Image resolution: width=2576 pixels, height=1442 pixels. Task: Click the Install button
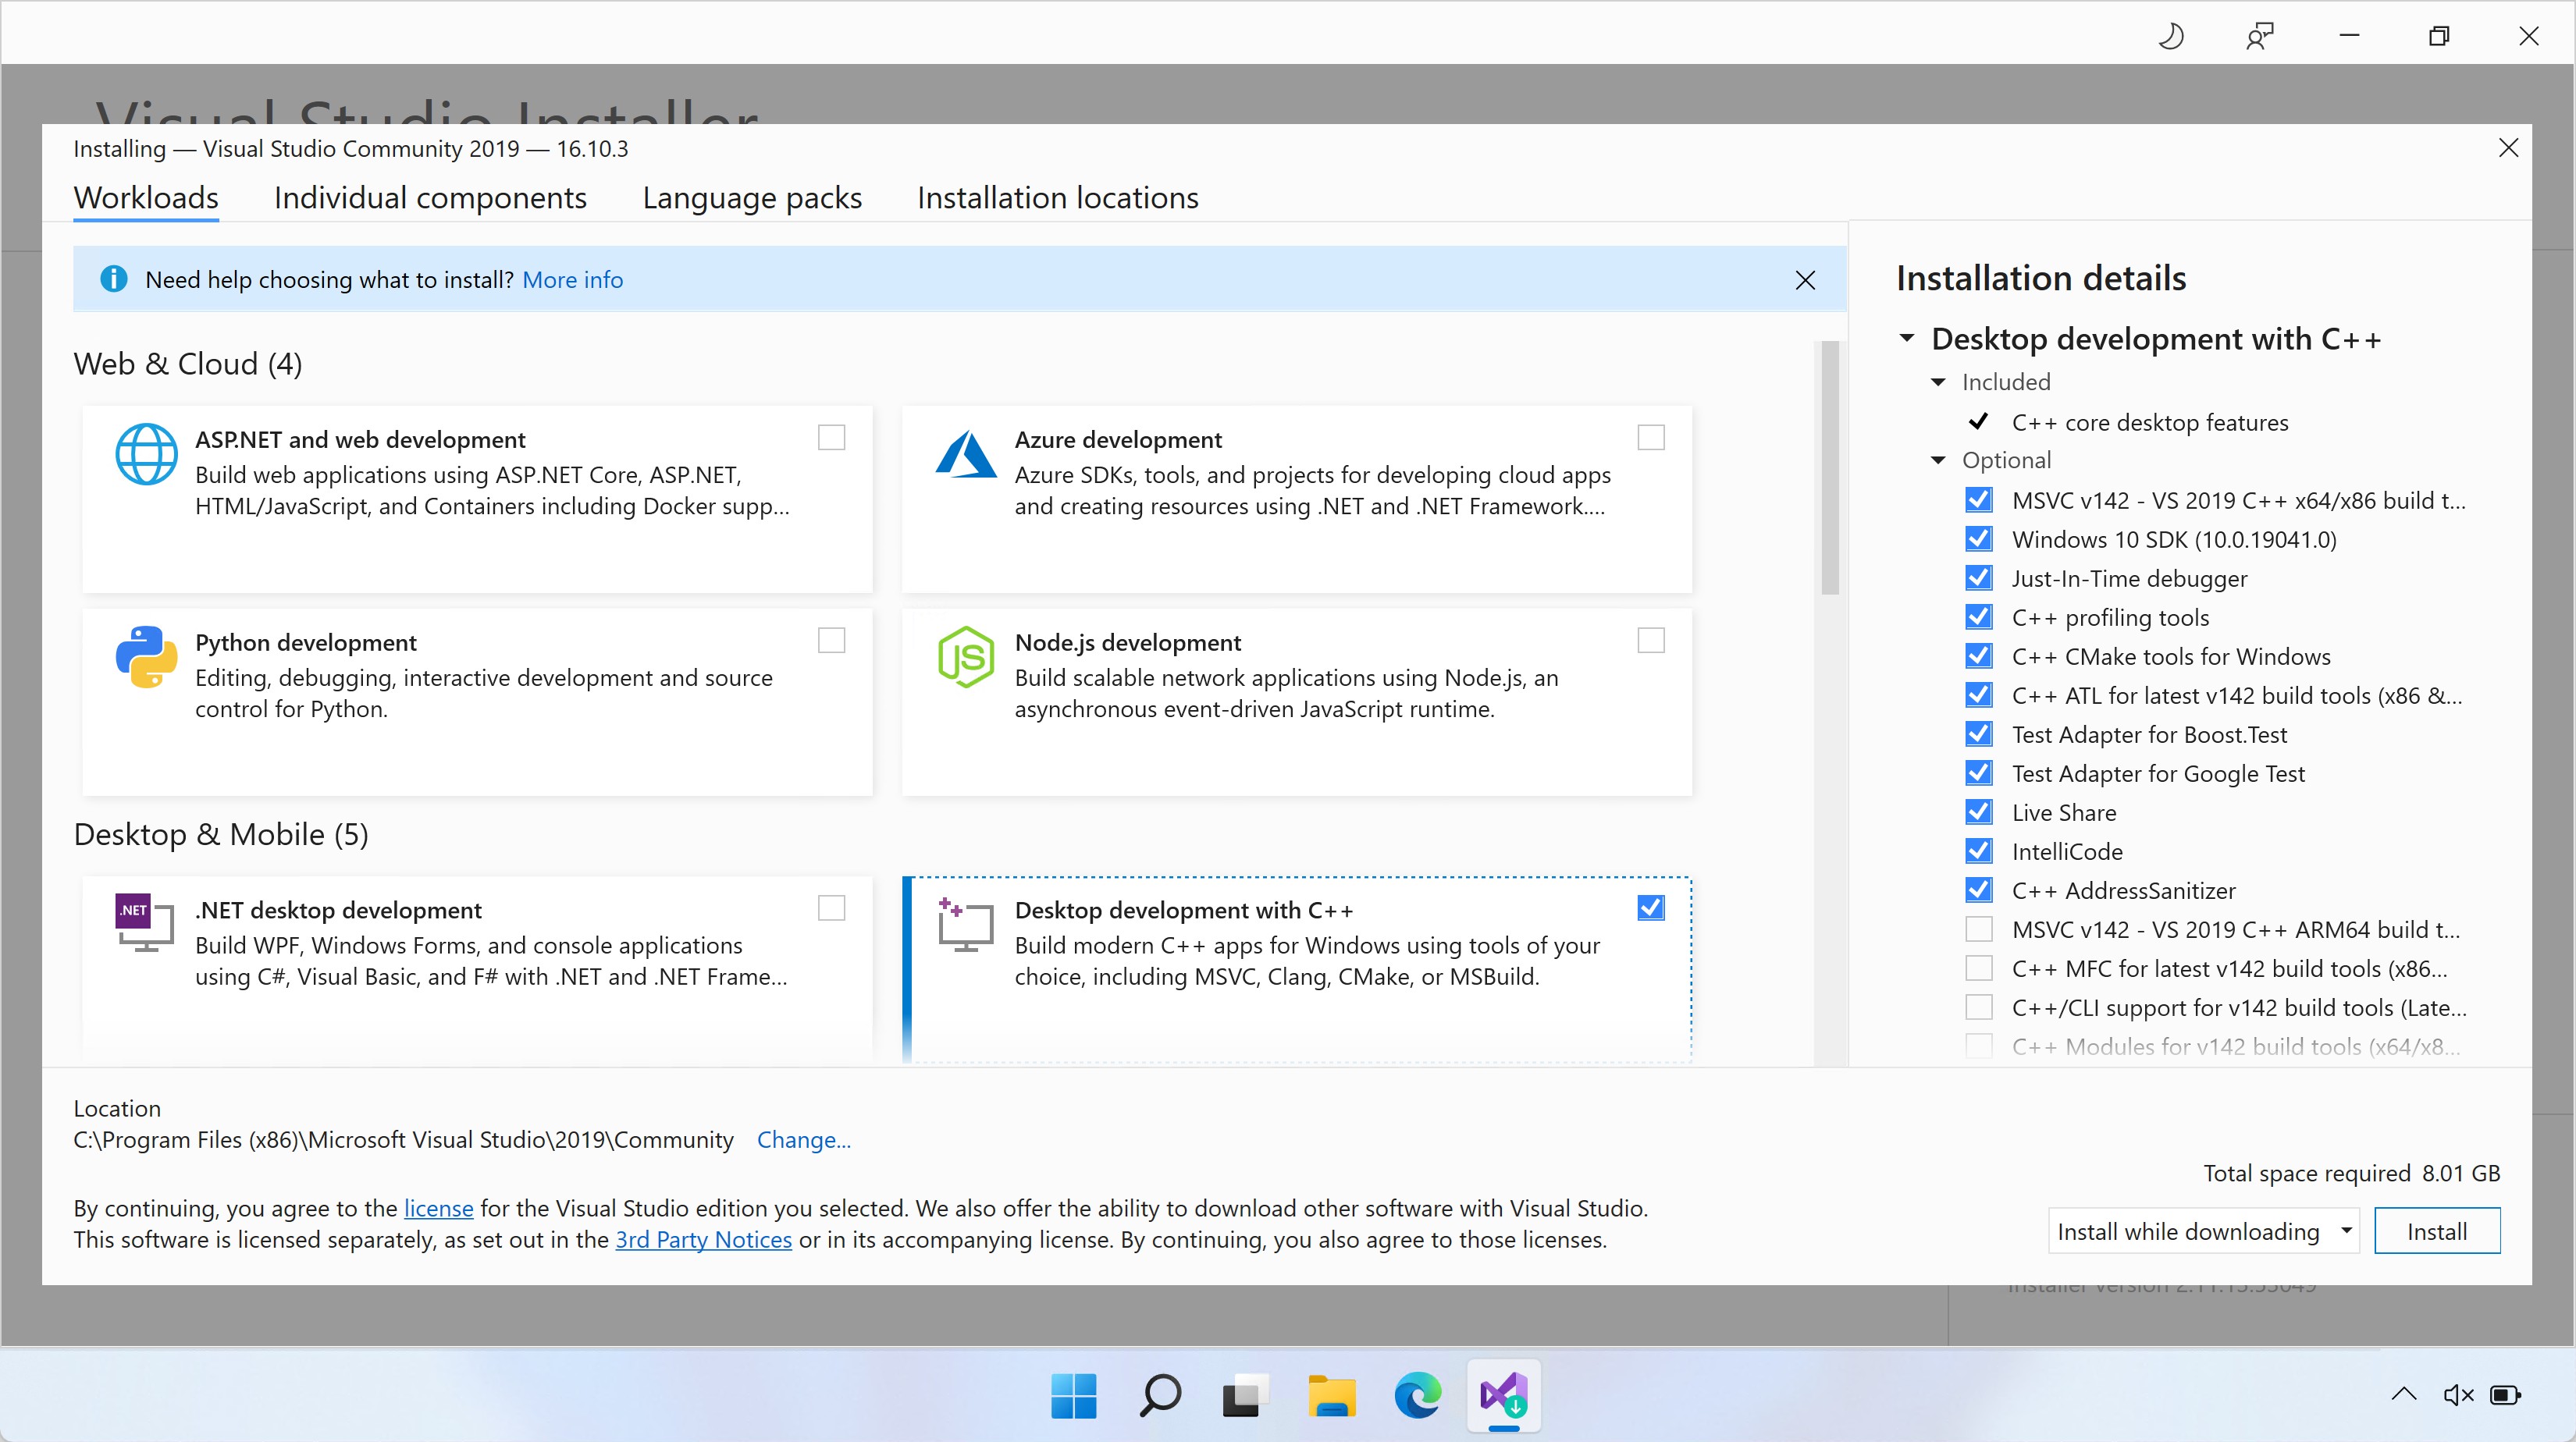coord(2437,1231)
